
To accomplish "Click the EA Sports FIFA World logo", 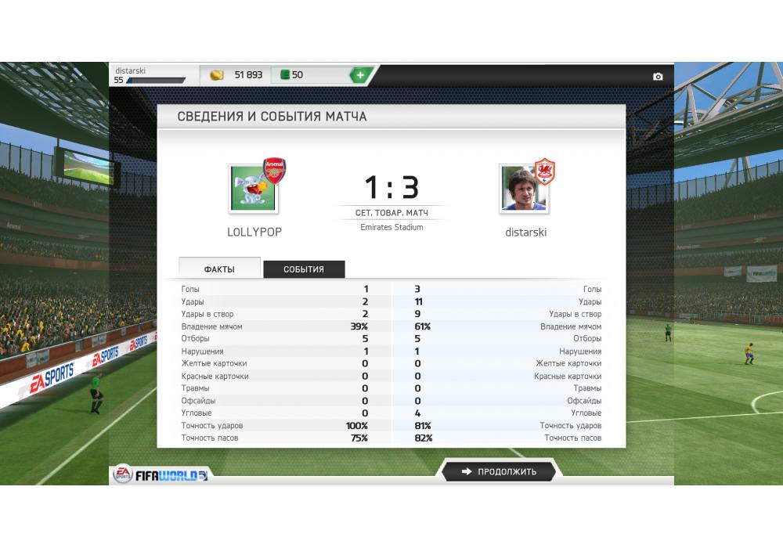I will click(x=161, y=474).
